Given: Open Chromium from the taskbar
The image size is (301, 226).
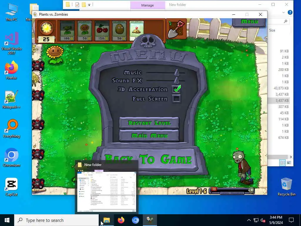Looking at the screenshot, I should click(135, 220).
